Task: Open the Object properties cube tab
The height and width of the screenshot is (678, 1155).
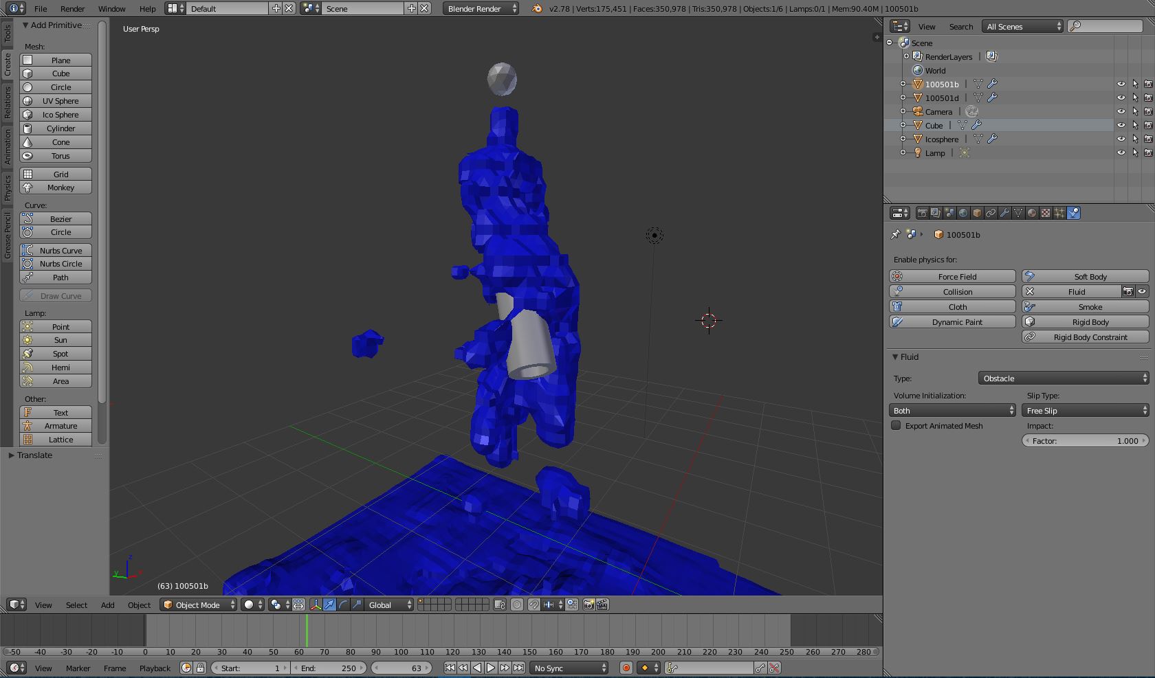Action: click(x=977, y=213)
